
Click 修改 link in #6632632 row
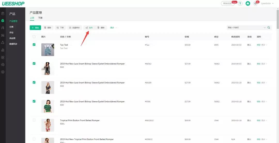259,121
